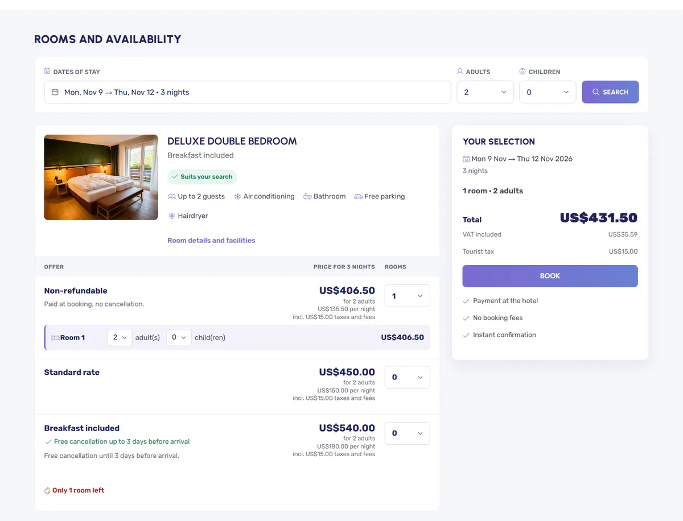Click the dates of stay field
683x521 pixels.
(x=248, y=92)
